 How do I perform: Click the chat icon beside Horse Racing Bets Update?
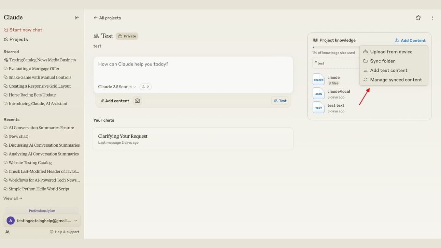(5, 95)
